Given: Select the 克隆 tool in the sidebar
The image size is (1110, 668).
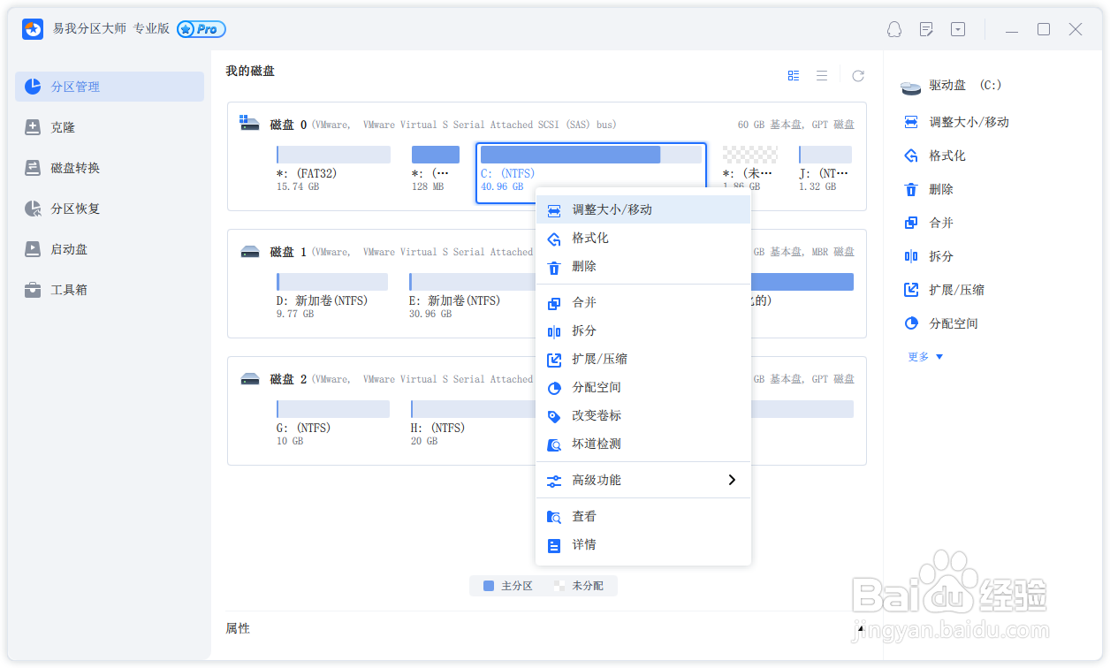Looking at the screenshot, I should tap(110, 126).
